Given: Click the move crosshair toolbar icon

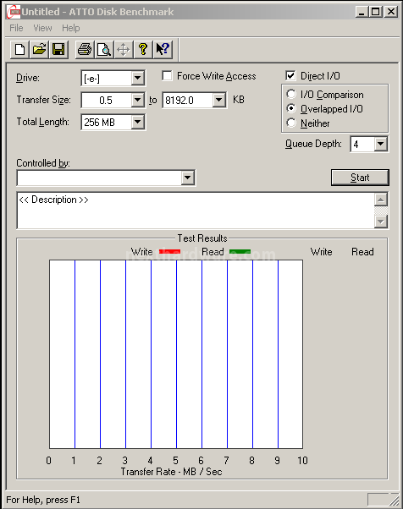Looking at the screenshot, I should (x=124, y=50).
